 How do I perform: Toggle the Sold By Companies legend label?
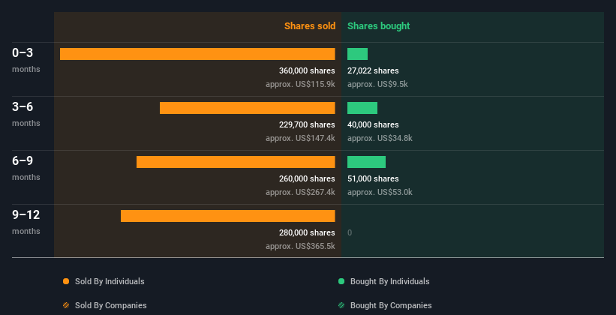coord(110,305)
